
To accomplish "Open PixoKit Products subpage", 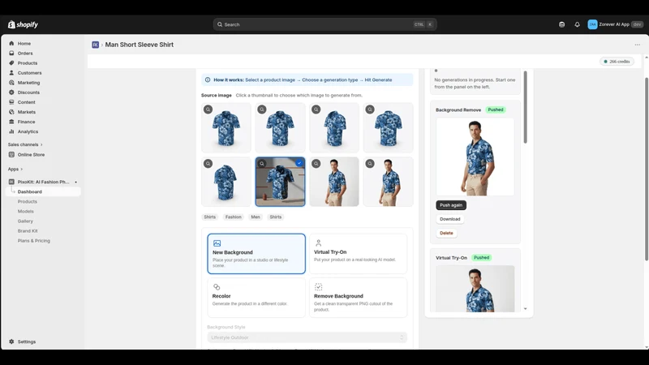I will pos(28,201).
